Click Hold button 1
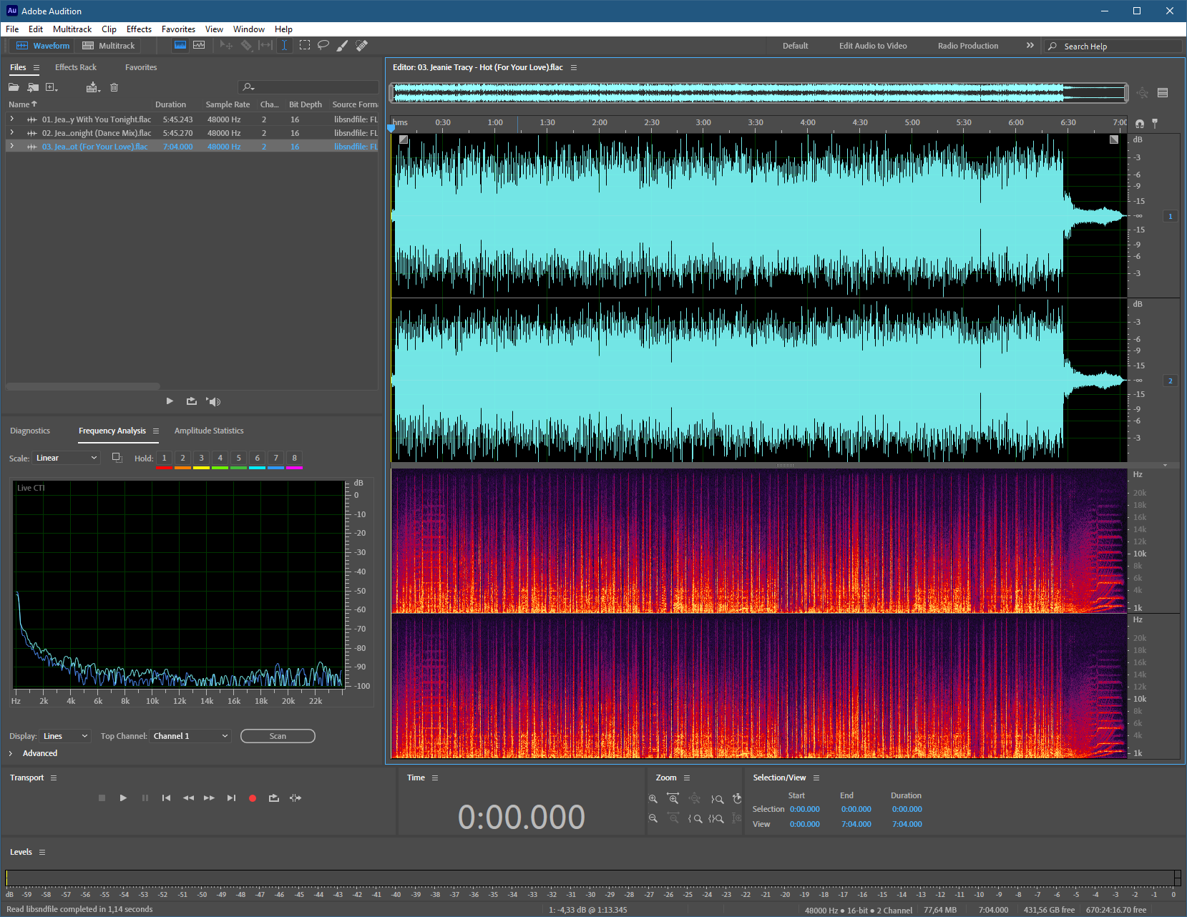 click(164, 458)
